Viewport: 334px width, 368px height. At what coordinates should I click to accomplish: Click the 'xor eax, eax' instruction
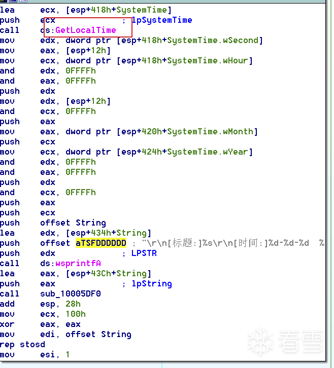pos(40,324)
